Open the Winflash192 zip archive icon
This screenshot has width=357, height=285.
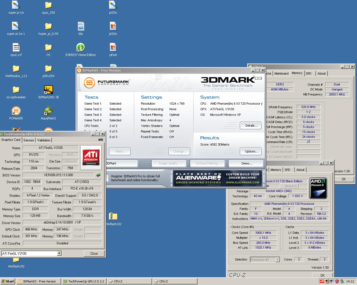[113, 217]
